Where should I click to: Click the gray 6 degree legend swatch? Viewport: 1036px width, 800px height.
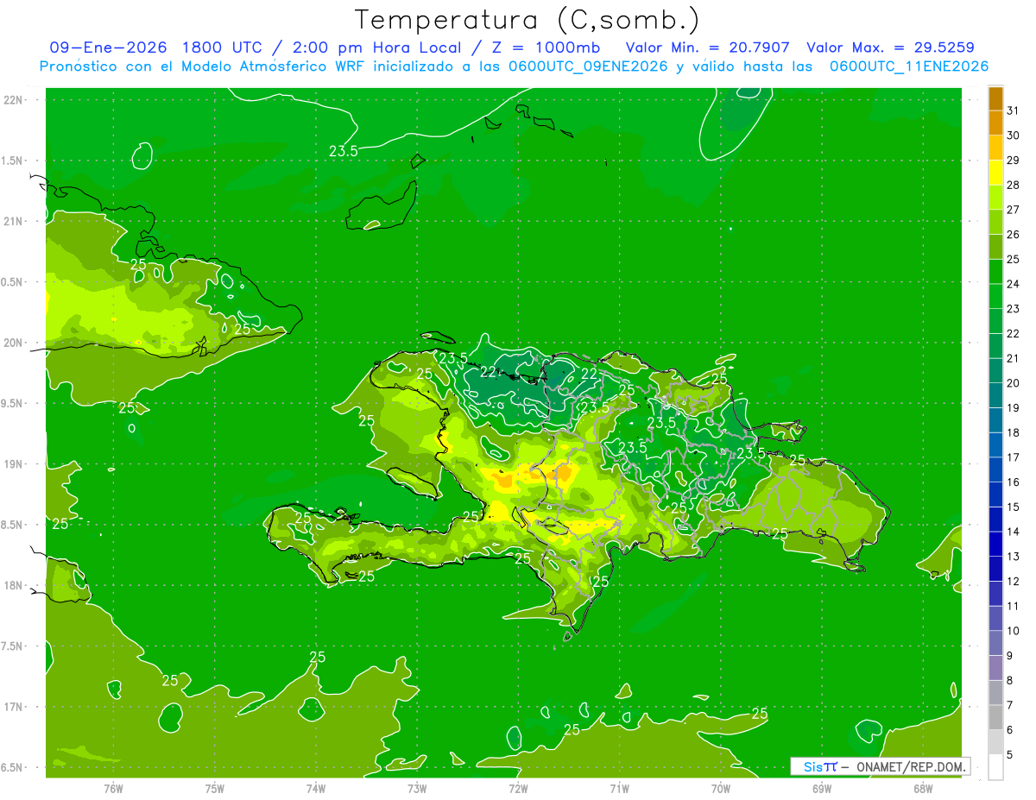[995, 718]
